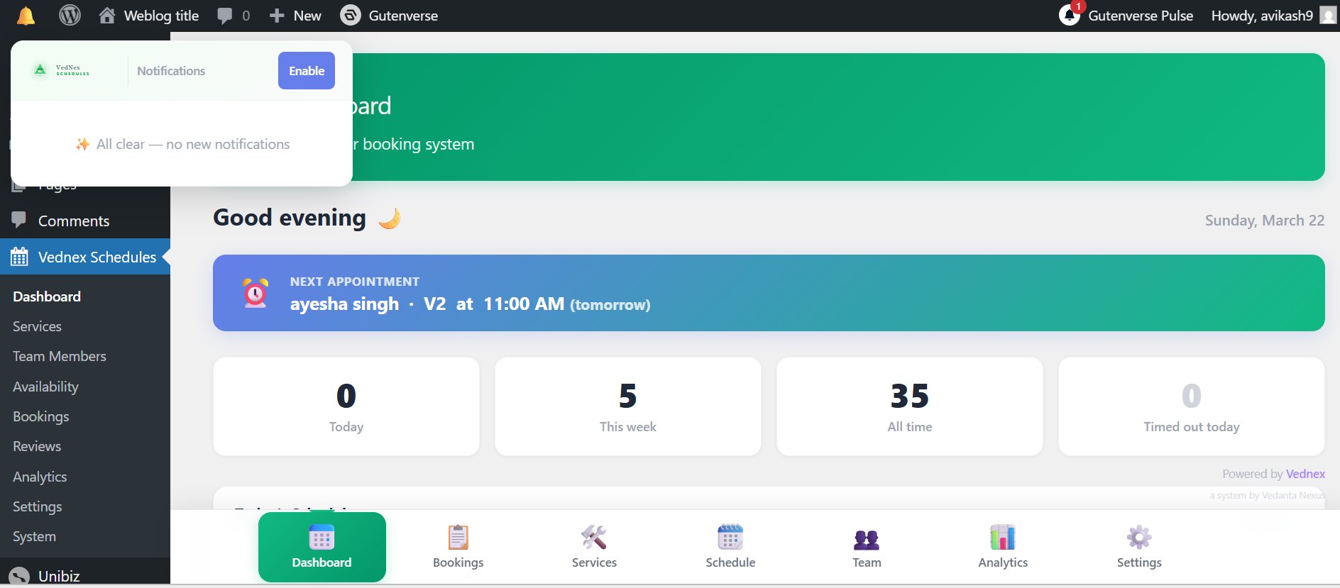1340x588 pixels.
Task: Open Reviews in the sidebar submenu
Action: pos(37,446)
